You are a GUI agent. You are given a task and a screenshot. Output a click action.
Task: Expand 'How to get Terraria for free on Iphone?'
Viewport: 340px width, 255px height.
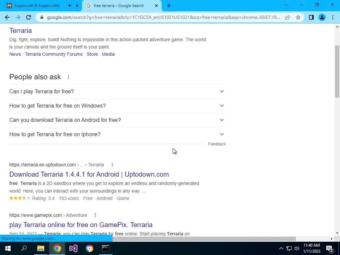pos(118,134)
